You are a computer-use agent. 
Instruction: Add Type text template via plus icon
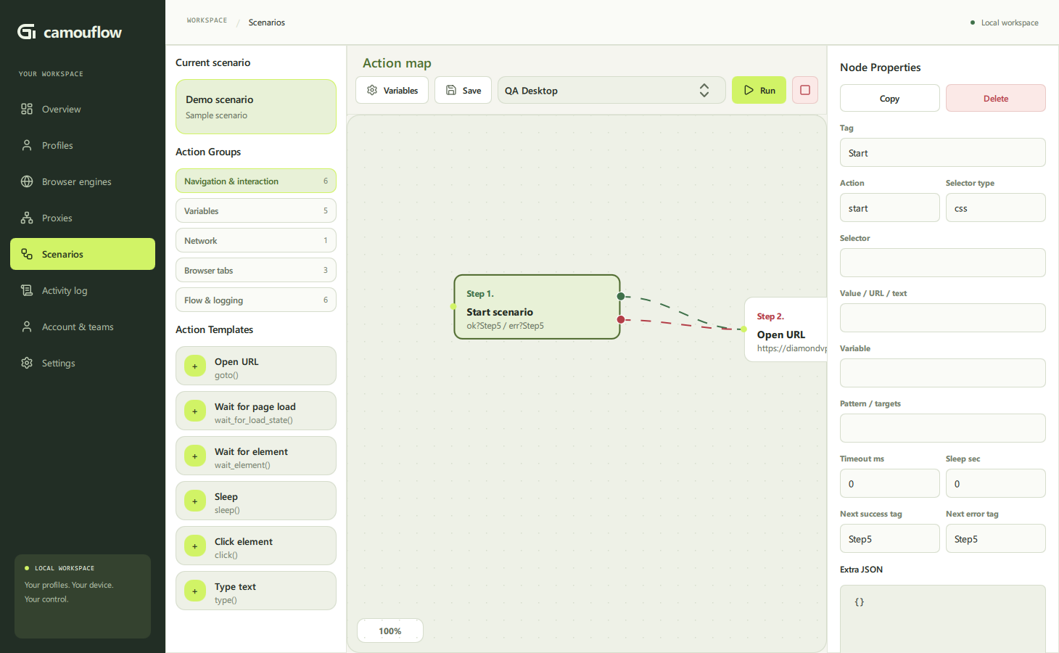point(194,591)
